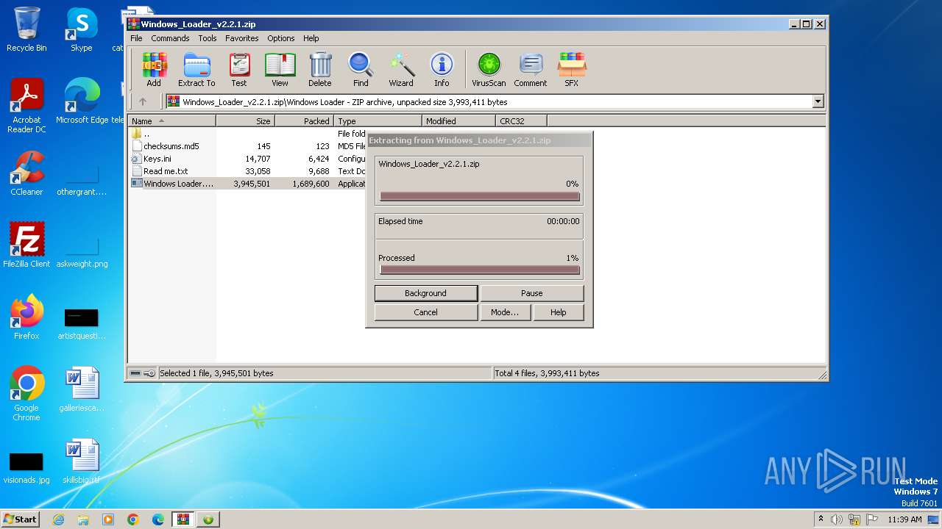
Task: Show hidden tray icons arrow
Action: 821,519
